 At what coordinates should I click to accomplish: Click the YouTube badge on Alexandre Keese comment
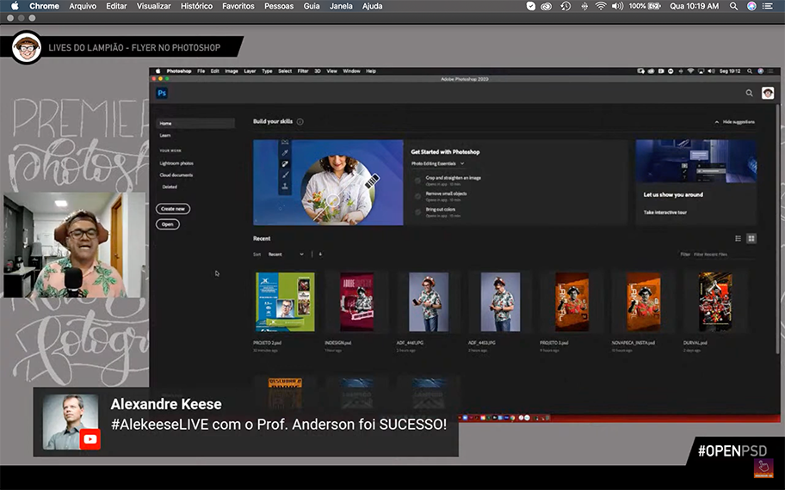pyautogui.click(x=90, y=439)
